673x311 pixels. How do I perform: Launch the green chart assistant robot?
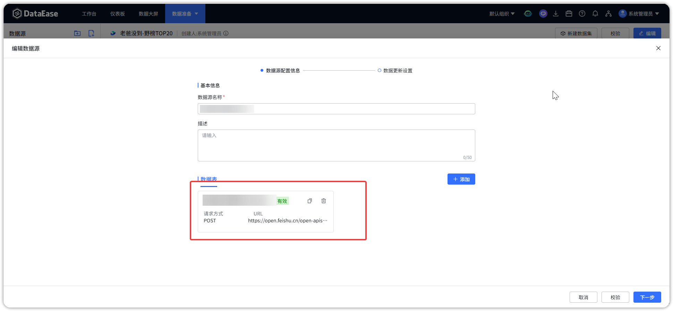coord(528,14)
